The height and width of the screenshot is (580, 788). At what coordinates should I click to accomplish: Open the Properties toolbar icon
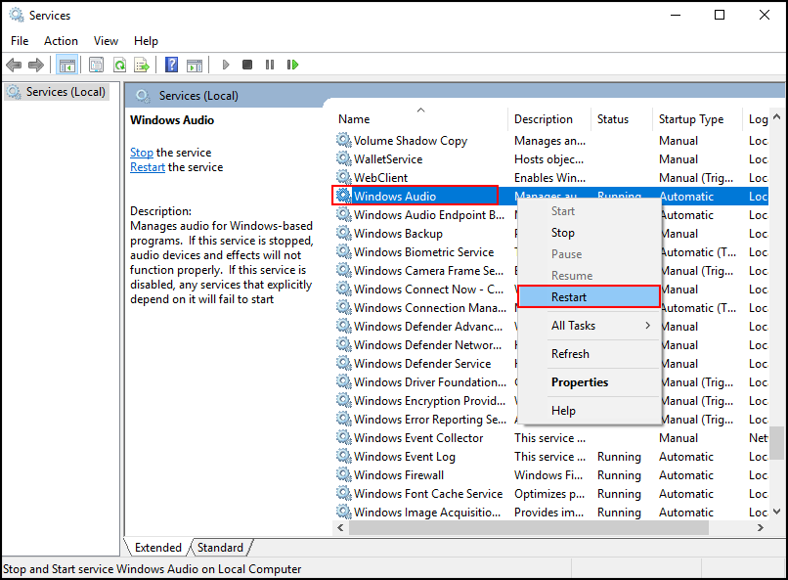(96, 65)
